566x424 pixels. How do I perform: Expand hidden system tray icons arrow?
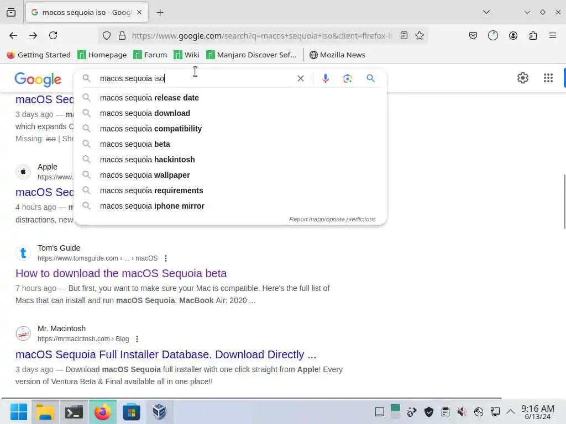(510, 411)
